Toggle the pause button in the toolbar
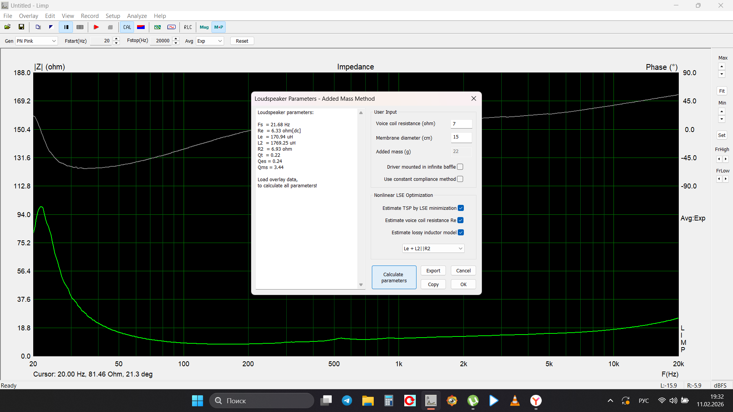The height and width of the screenshot is (412, 733). 66,27
